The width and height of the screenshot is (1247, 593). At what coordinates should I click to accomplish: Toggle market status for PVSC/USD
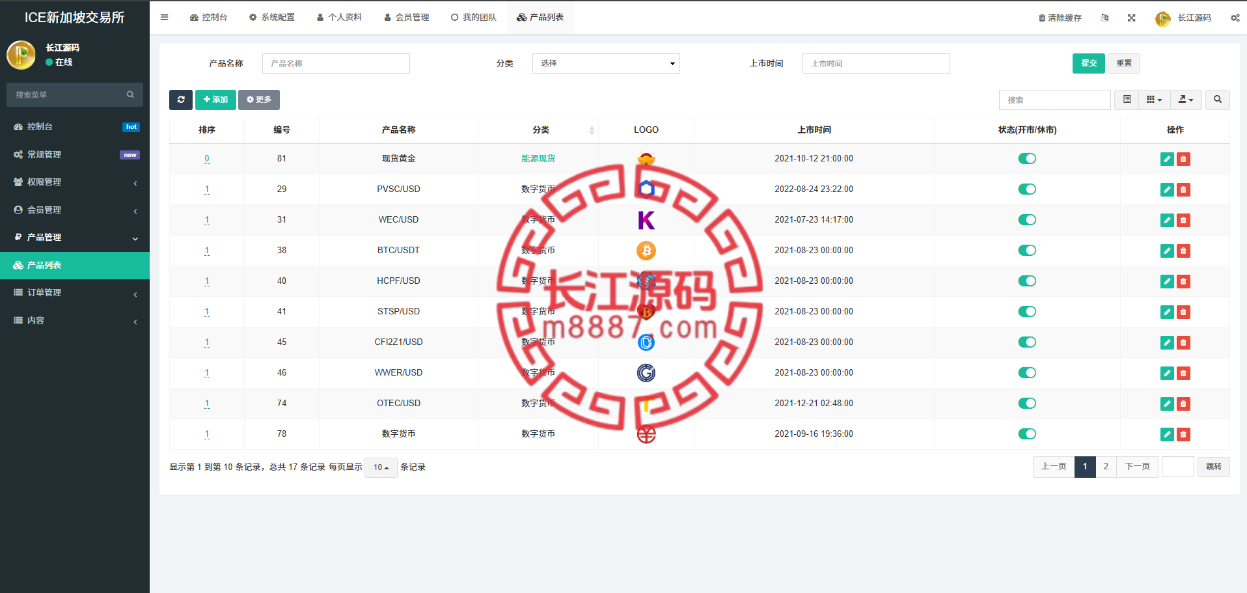coord(1027,189)
